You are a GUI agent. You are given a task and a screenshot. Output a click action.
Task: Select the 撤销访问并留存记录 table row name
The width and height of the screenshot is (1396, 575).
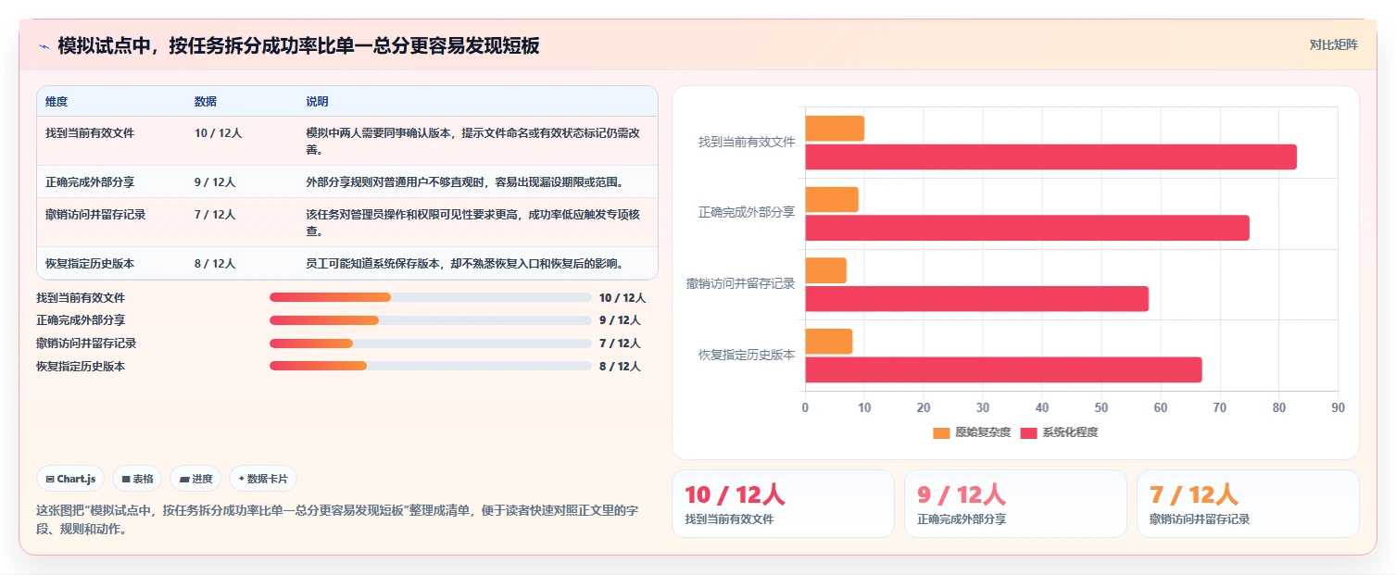pyautogui.click(x=95, y=215)
